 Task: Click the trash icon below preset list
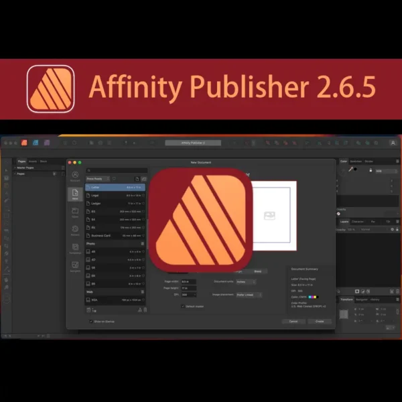pos(145,310)
